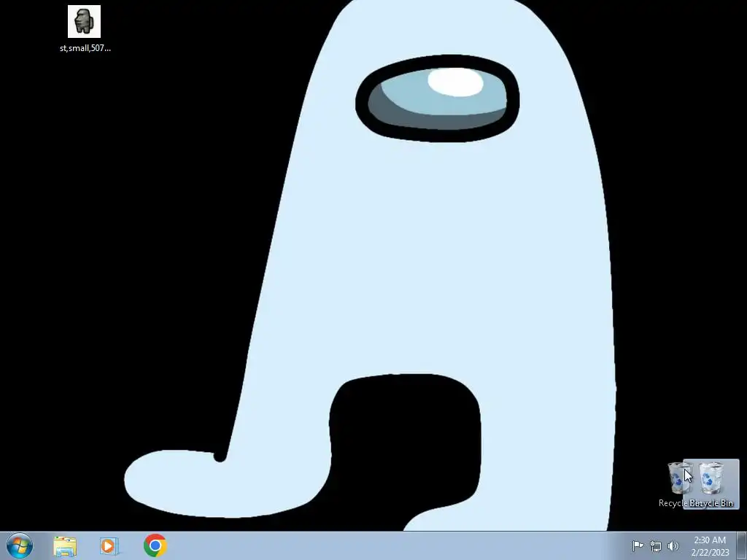Open the Windows Start menu orb
The height and width of the screenshot is (560, 747).
pos(20,545)
